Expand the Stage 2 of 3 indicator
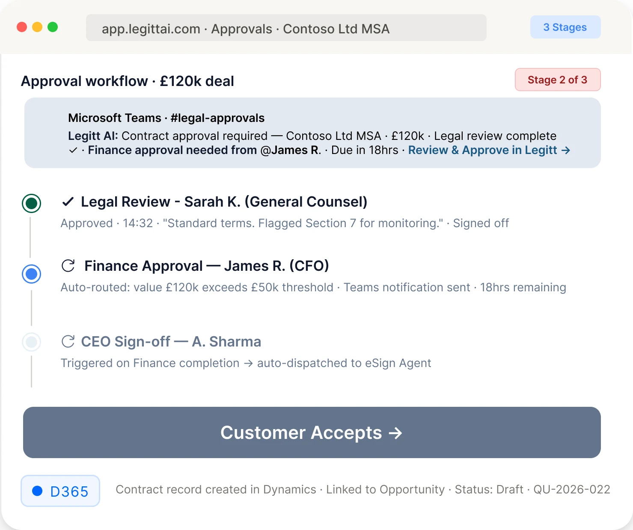Image resolution: width=633 pixels, height=530 pixels. [x=557, y=80]
